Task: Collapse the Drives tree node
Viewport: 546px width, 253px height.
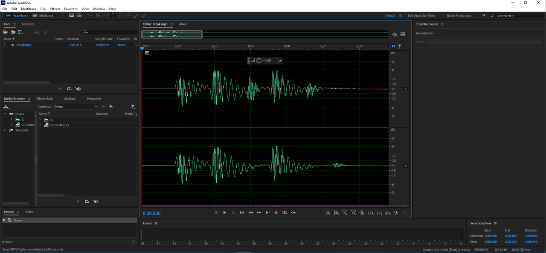Action: pos(6,114)
